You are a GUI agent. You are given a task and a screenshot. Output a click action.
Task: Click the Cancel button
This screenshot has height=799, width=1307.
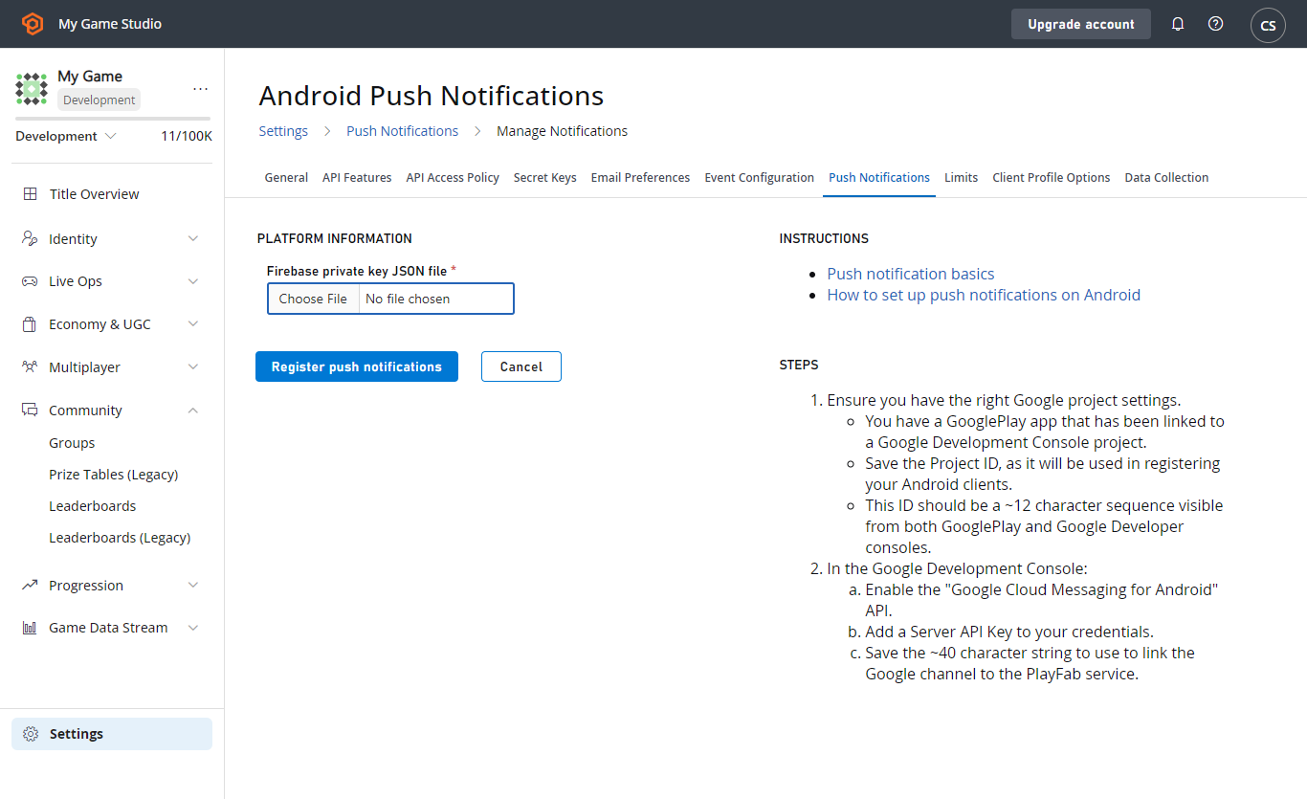tap(521, 366)
